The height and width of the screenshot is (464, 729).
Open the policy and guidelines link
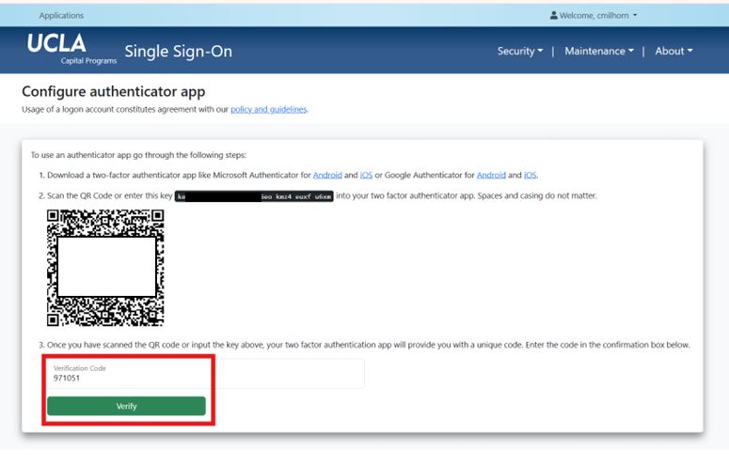pyautogui.click(x=269, y=109)
